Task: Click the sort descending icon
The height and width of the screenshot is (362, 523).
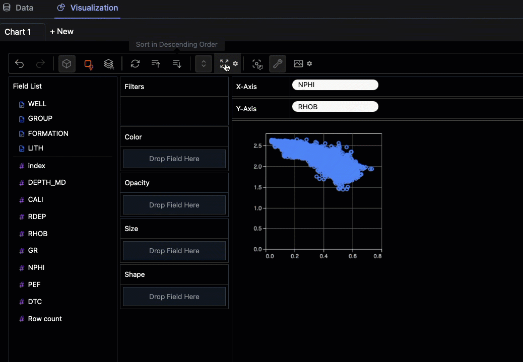Action: [177, 64]
